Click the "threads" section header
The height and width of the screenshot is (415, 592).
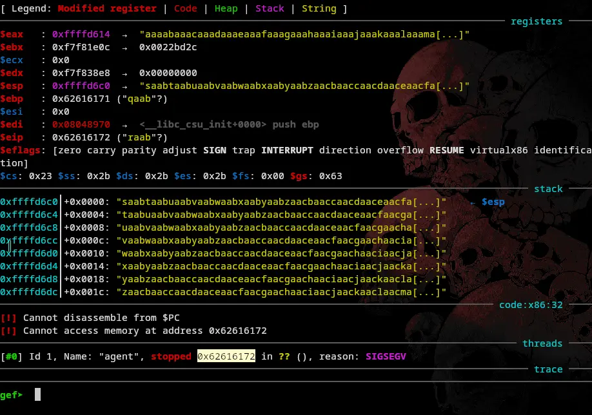[x=542, y=343]
